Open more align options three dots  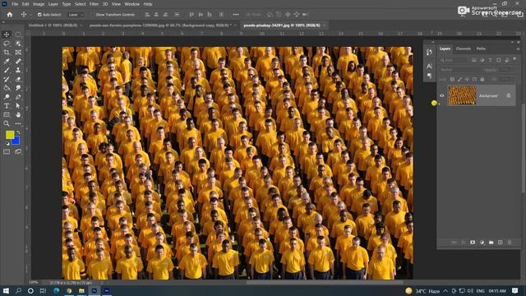(x=236, y=15)
